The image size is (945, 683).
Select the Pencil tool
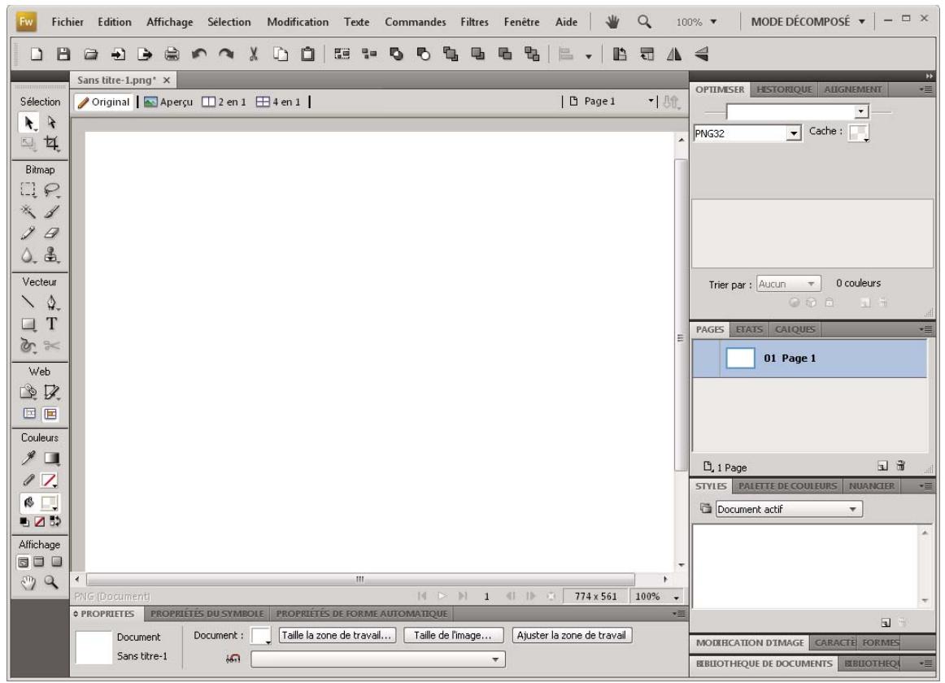[x=28, y=233]
